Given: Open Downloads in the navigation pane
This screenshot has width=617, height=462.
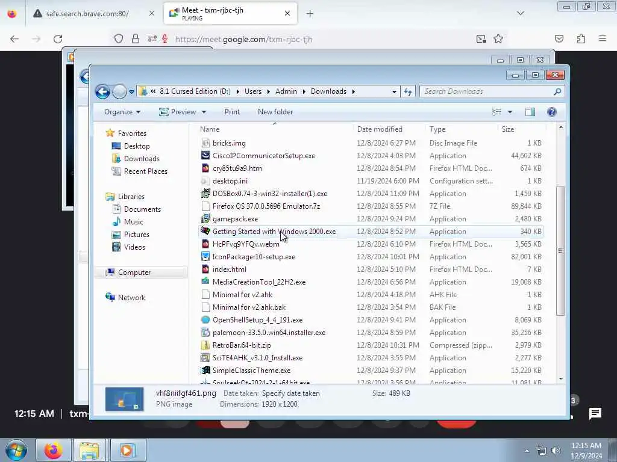Looking at the screenshot, I should click(142, 159).
